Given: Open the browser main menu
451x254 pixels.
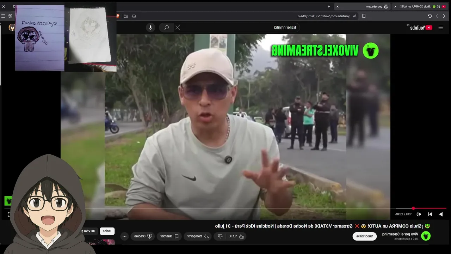Looking at the screenshot, I should pyautogui.click(x=3, y=16).
